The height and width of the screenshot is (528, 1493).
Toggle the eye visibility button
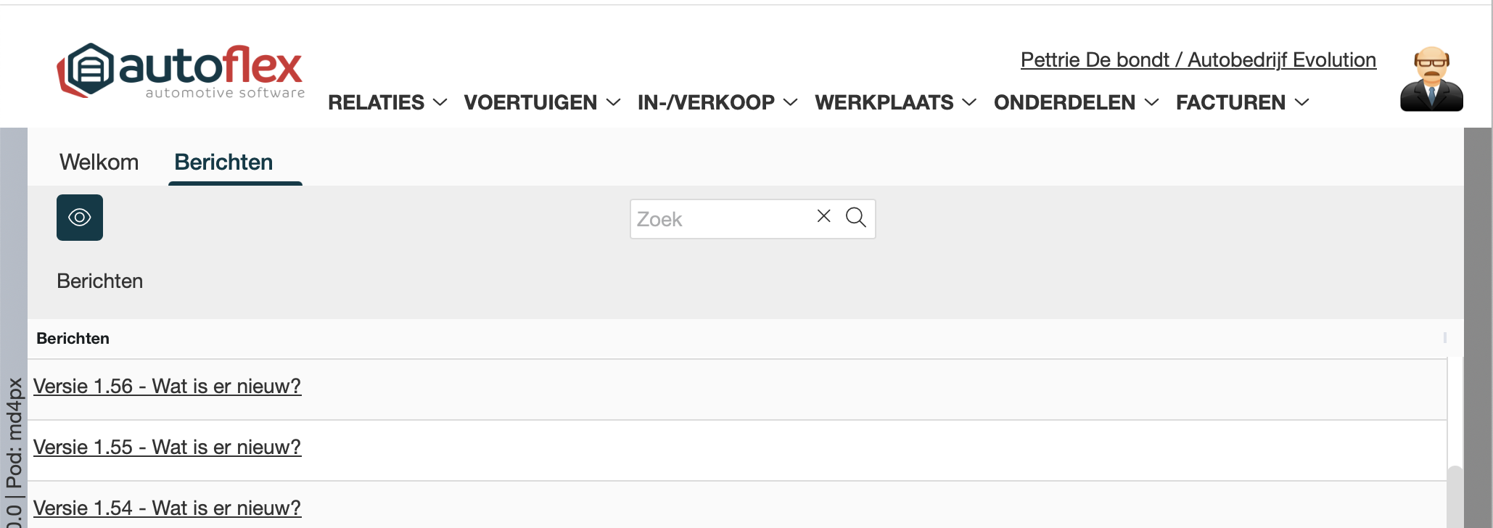tap(80, 218)
